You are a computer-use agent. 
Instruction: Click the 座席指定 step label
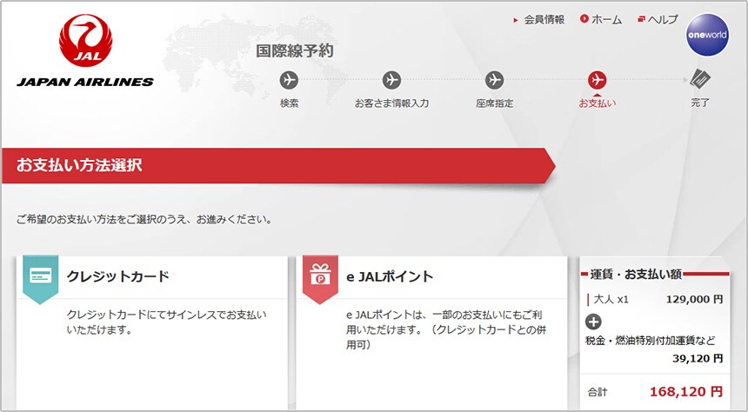[494, 103]
